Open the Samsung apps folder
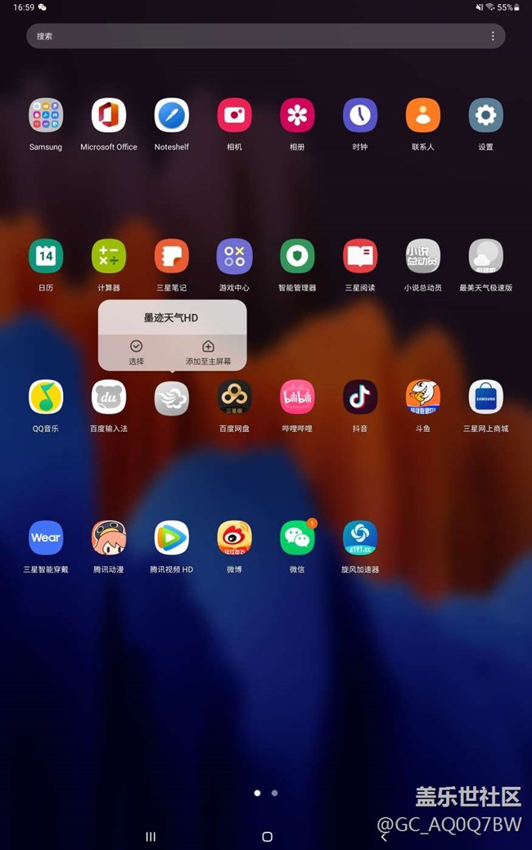The width and height of the screenshot is (532, 850). click(46, 116)
